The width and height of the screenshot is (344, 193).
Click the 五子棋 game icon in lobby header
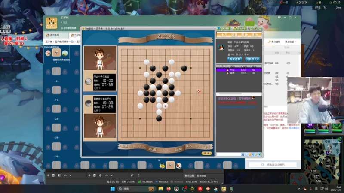click(x=52, y=23)
